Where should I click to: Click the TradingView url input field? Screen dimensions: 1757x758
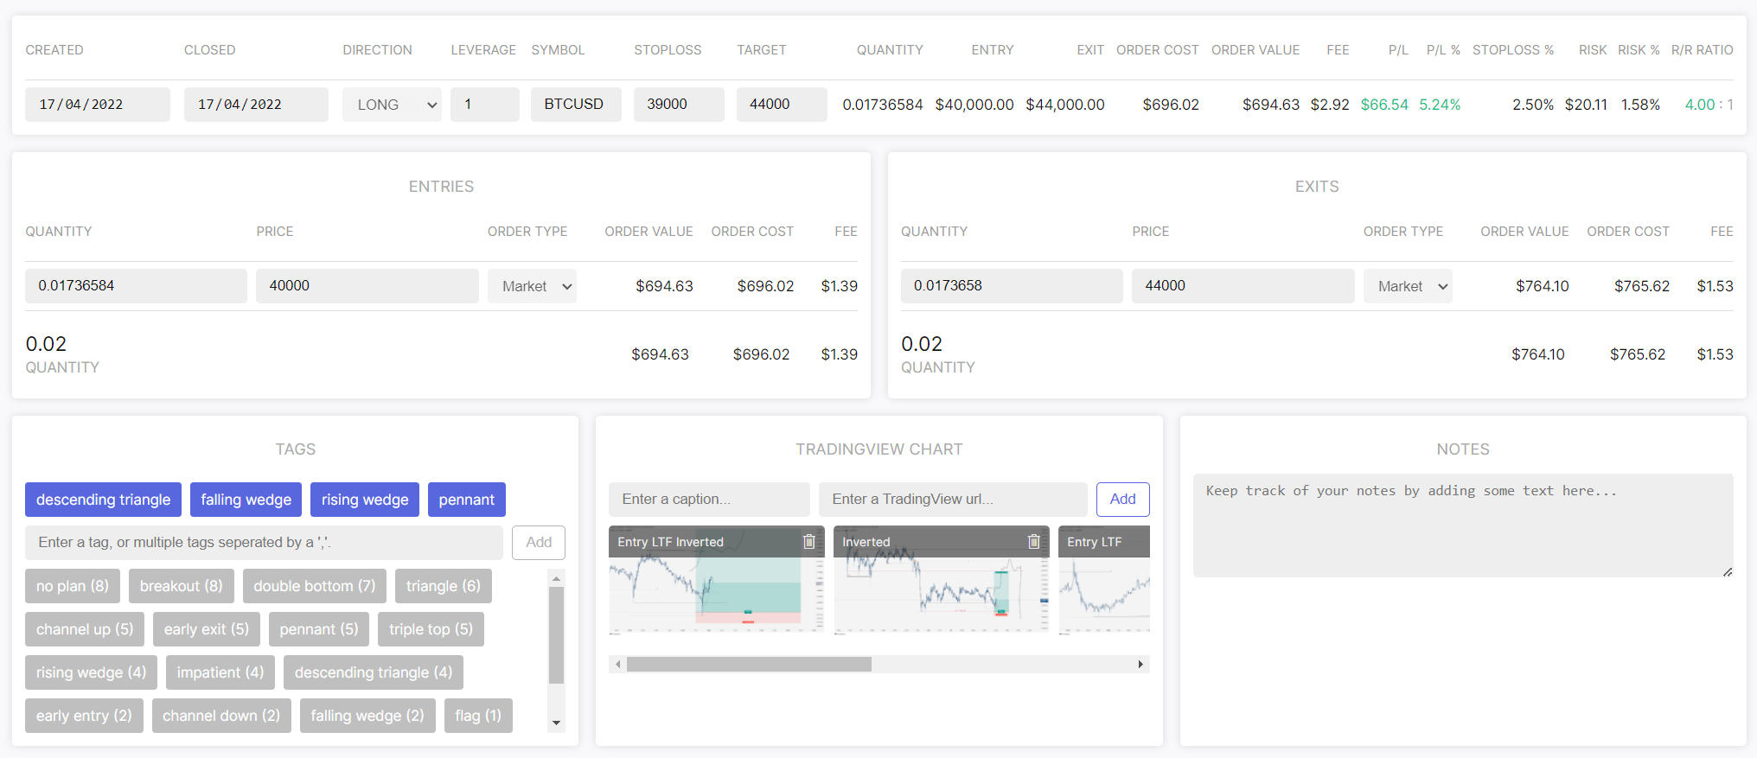pyautogui.click(x=953, y=500)
